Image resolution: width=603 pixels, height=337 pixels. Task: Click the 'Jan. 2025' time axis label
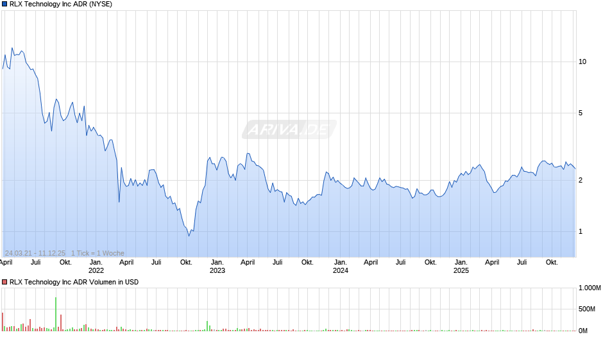[x=461, y=267]
